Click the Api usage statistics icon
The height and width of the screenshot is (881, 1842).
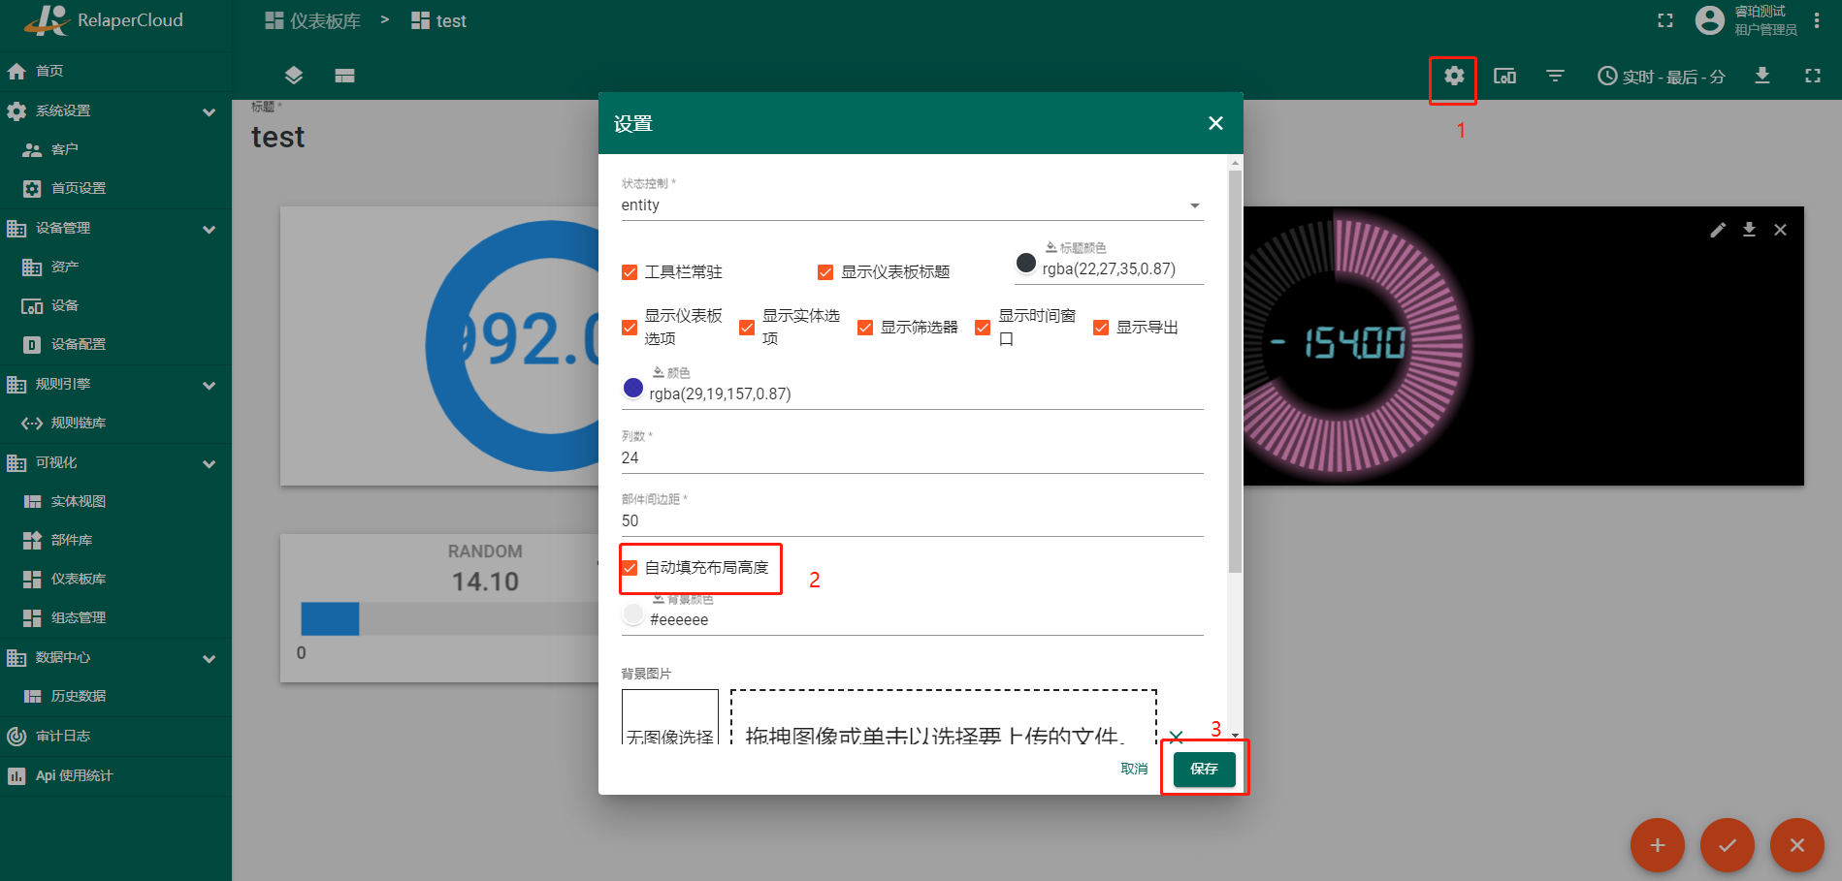(16, 775)
